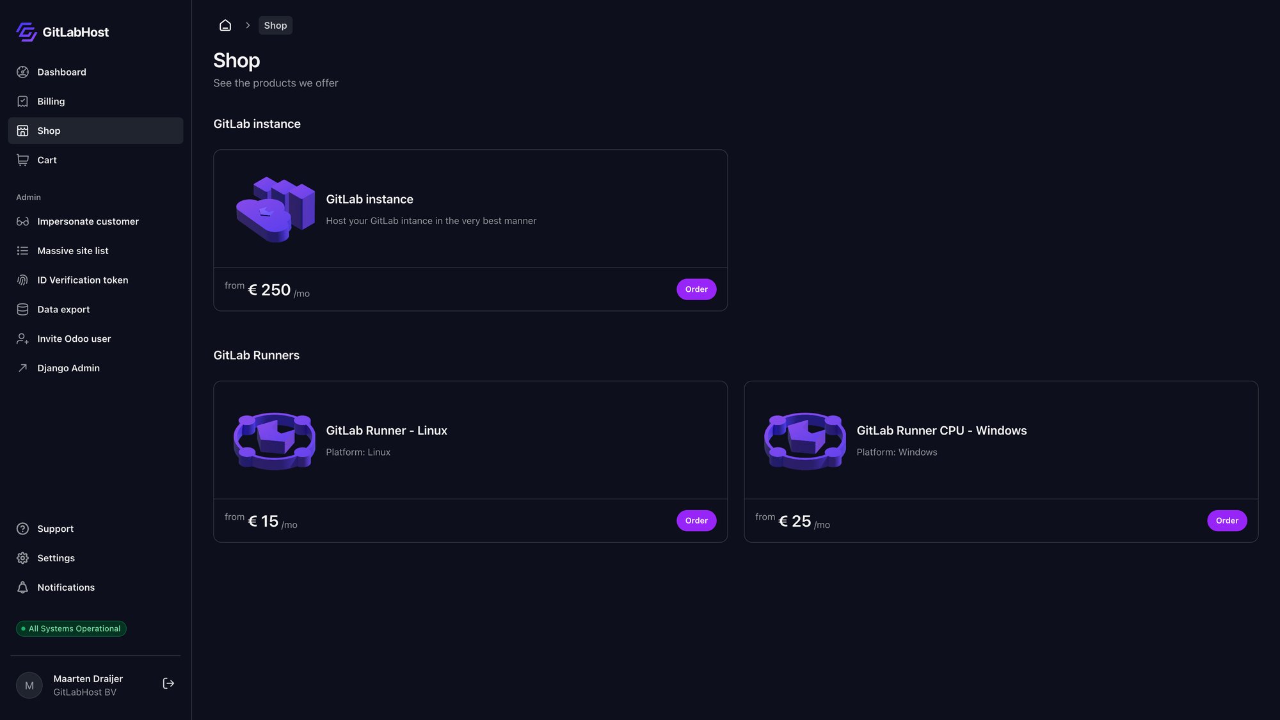Order the GitLab instance product
Image resolution: width=1280 pixels, height=720 pixels.
(696, 289)
